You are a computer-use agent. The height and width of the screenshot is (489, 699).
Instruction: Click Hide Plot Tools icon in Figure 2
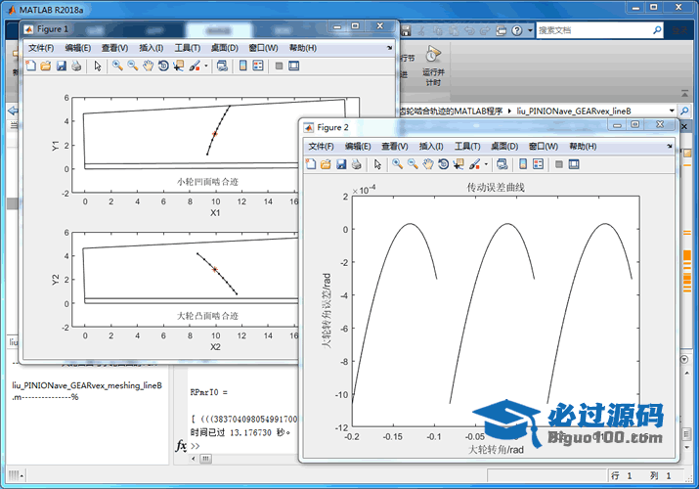coord(559,164)
